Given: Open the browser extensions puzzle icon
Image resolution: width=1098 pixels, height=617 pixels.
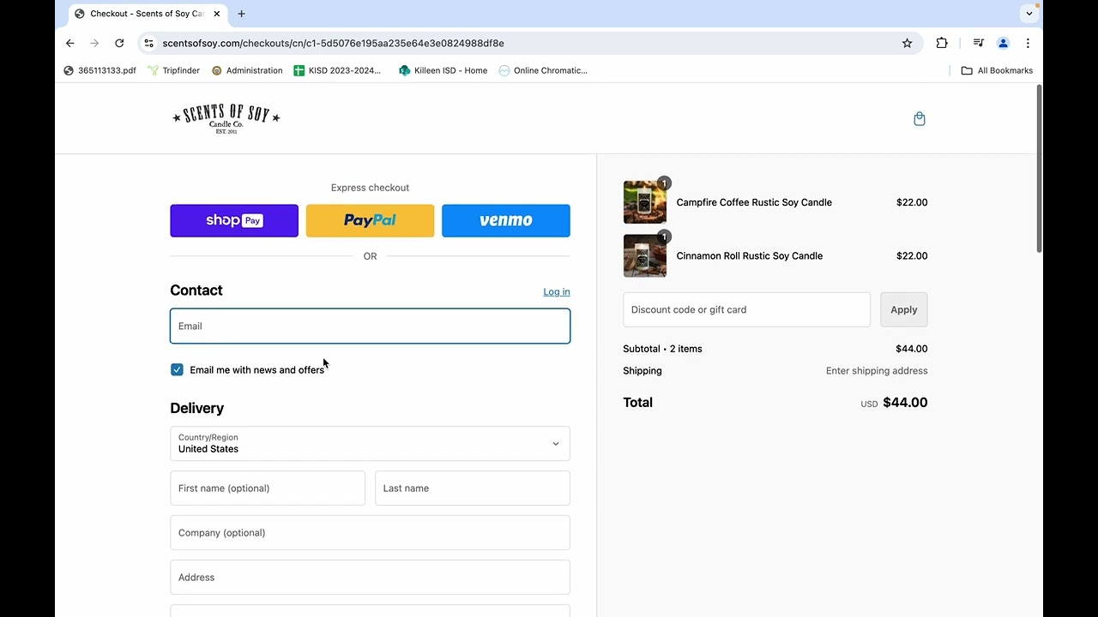Looking at the screenshot, I should click(942, 43).
